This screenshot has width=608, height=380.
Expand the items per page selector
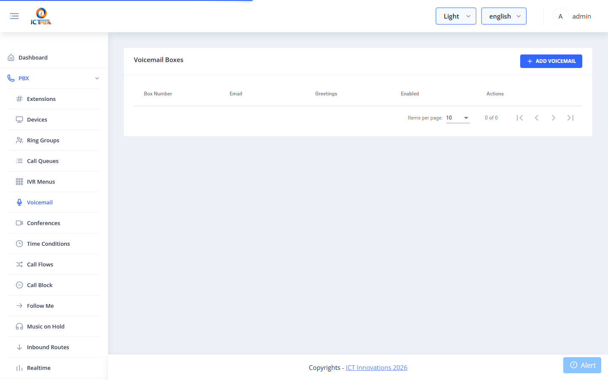pyautogui.click(x=458, y=118)
